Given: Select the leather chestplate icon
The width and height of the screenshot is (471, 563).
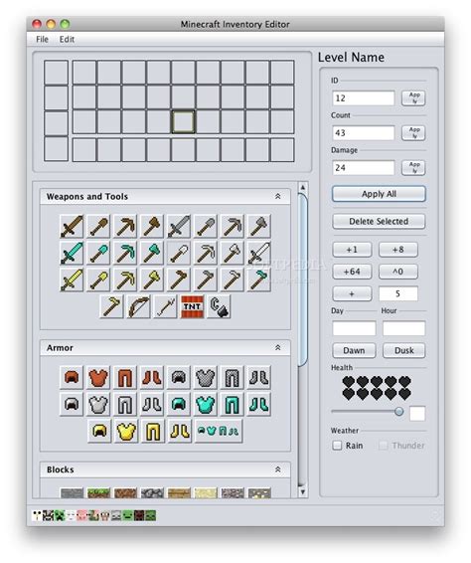Looking at the screenshot, I should coord(98,377).
